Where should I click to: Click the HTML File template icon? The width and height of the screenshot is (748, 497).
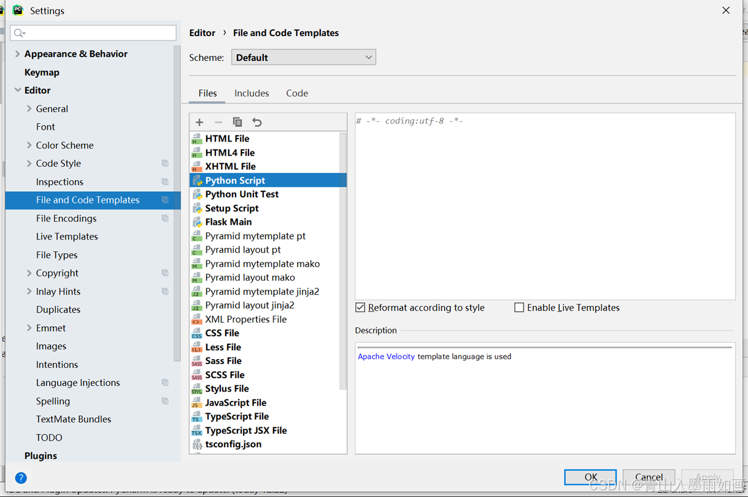(197, 138)
